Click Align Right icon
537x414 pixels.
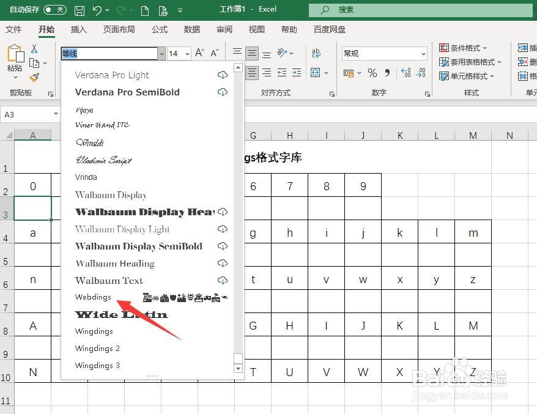tap(267, 73)
